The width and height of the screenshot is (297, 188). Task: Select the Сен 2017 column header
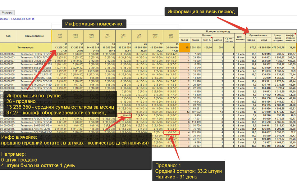coord(123,36)
